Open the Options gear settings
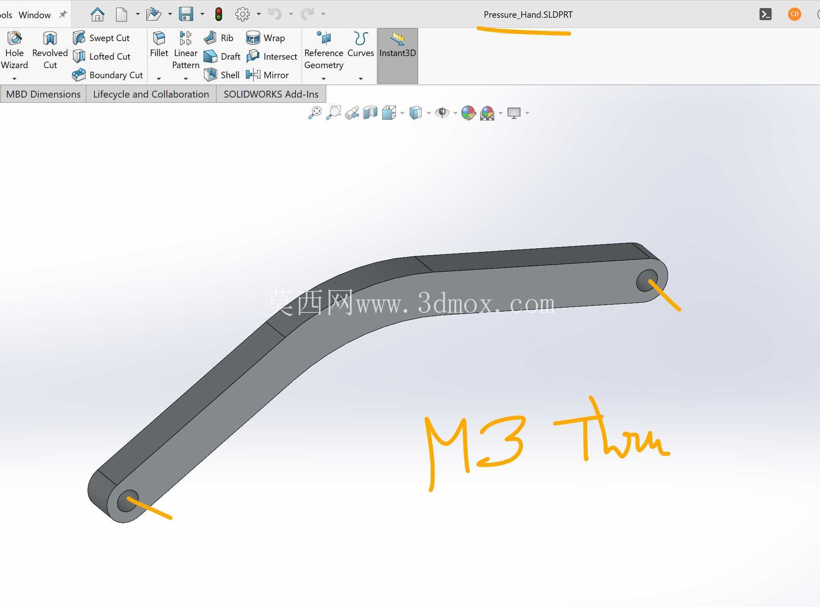 click(x=242, y=14)
